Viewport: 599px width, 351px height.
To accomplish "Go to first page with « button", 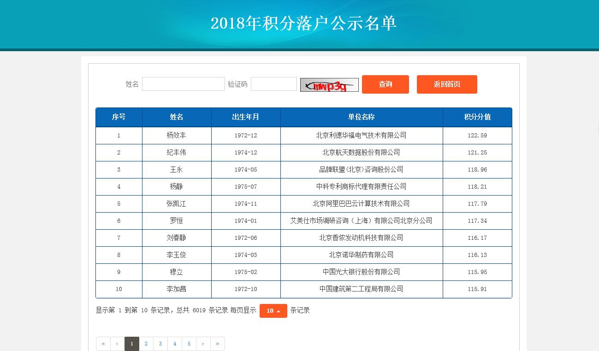I will coord(103,344).
